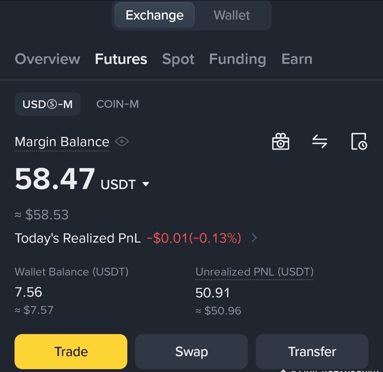
Task: Select the COIN-M futures option
Action: click(x=117, y=104)
